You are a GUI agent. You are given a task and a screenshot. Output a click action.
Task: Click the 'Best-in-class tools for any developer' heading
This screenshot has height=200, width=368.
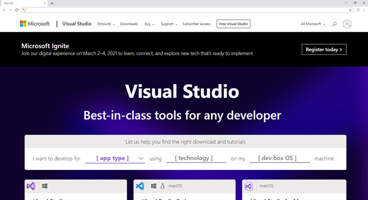[182, 115]
